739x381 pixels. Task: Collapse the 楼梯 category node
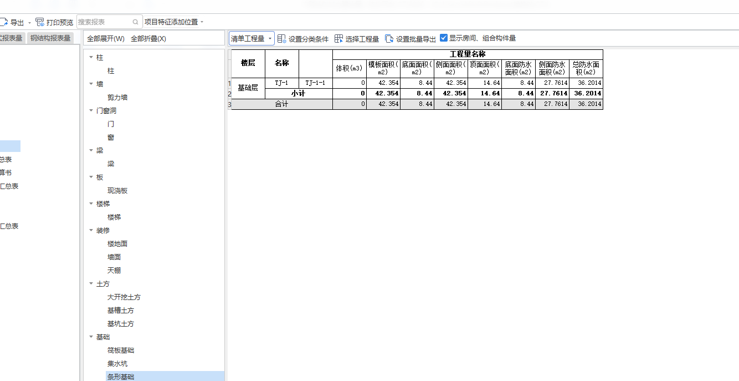click(x=91, y=204)
